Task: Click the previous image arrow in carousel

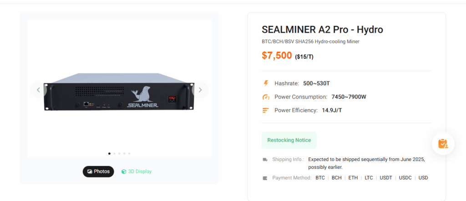Action: (38, 90)
